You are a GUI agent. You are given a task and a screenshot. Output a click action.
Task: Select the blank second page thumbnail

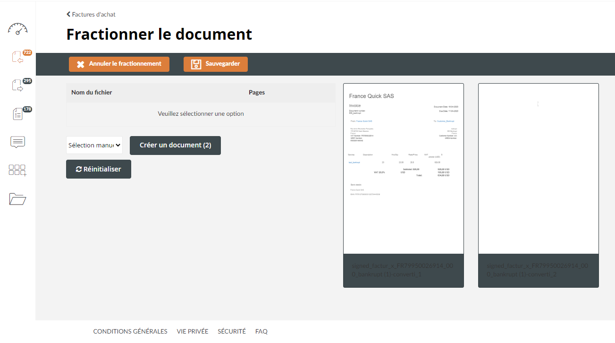[539, 169]
